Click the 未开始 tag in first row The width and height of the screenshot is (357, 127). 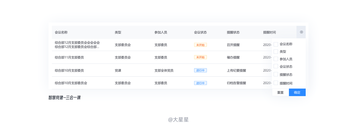[x=200, y=45]
